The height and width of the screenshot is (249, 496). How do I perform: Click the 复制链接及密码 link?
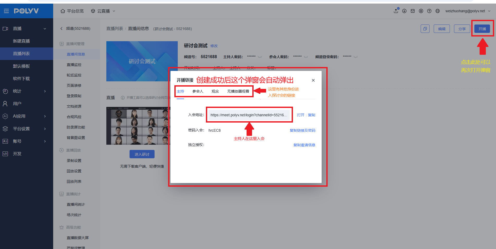coord(303,130)
